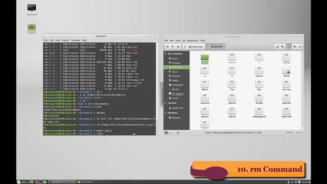Open the Terminal menu in Terminal window
This screenshot has width=327, height=184.
(75, 40)
